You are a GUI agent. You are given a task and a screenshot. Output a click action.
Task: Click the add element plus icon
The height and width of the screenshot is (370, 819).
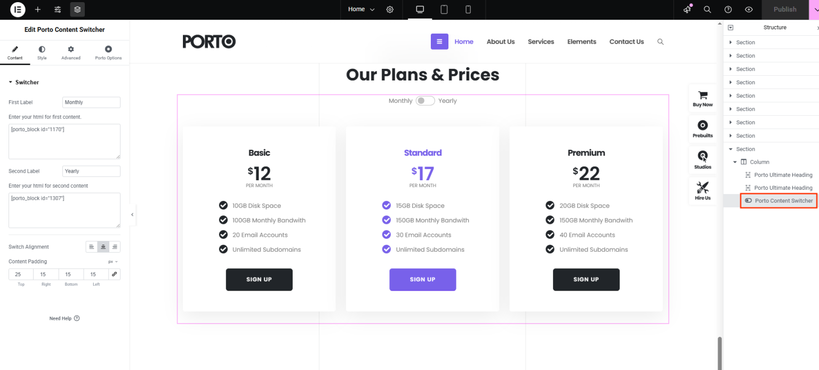(x=38, y=10)
